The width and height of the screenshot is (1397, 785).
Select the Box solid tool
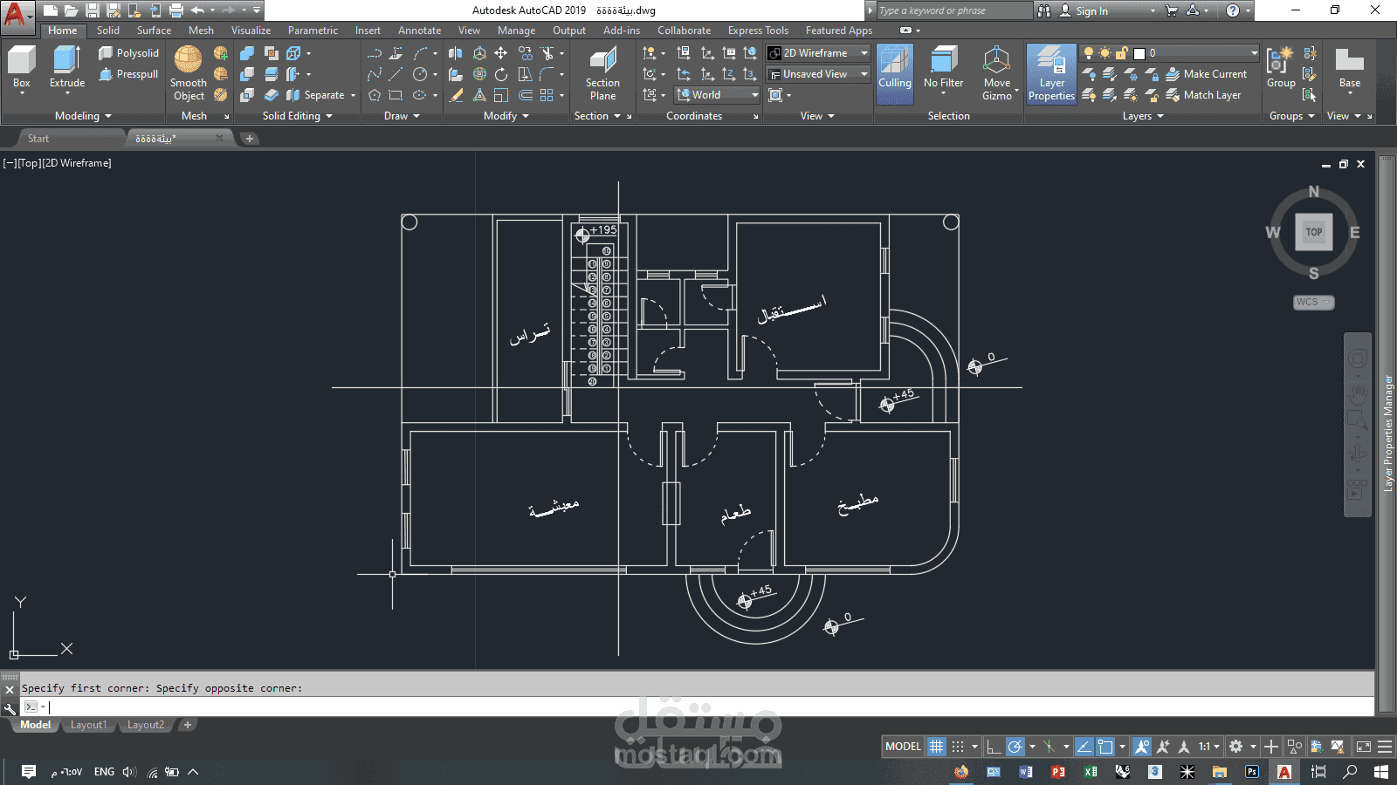[21, 68]
